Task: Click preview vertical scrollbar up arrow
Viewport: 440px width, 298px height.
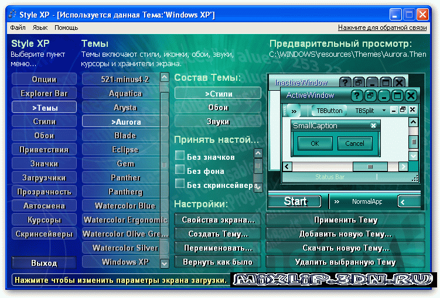Action: [413, 122]
